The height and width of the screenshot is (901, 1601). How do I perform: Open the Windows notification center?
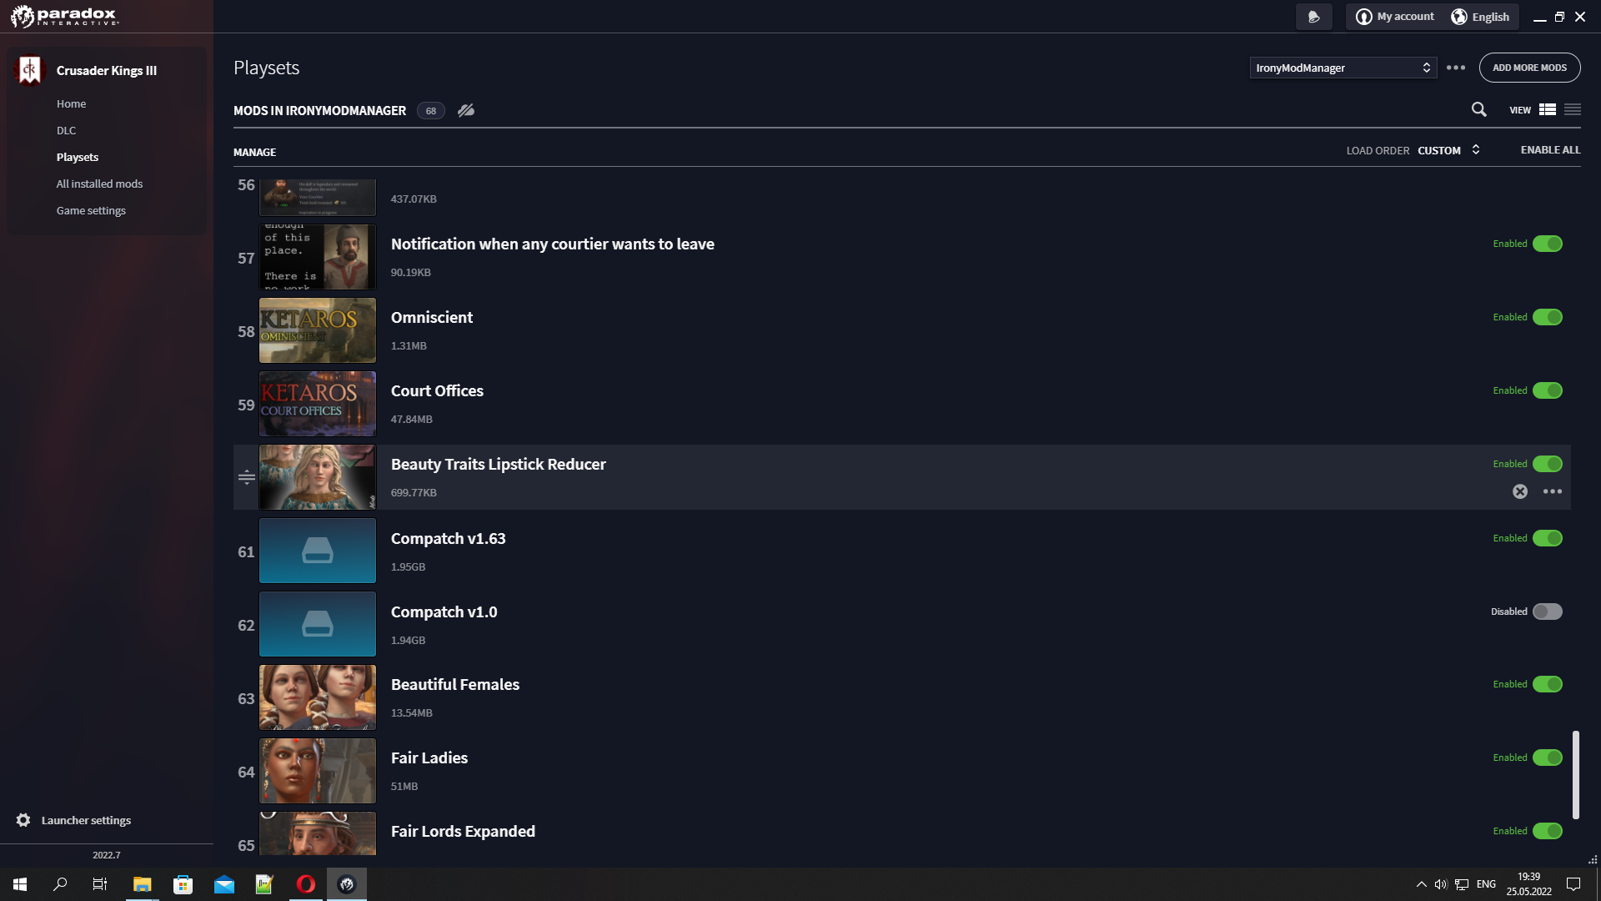(x=1574, y=884)
